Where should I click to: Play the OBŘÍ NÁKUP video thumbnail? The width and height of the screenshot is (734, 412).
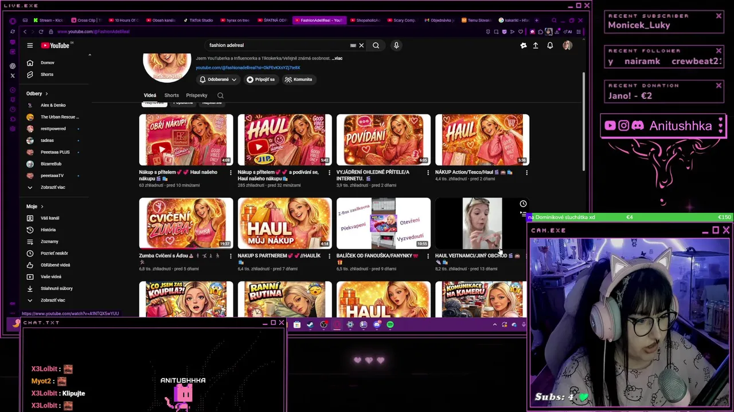(x=186, y=140)
